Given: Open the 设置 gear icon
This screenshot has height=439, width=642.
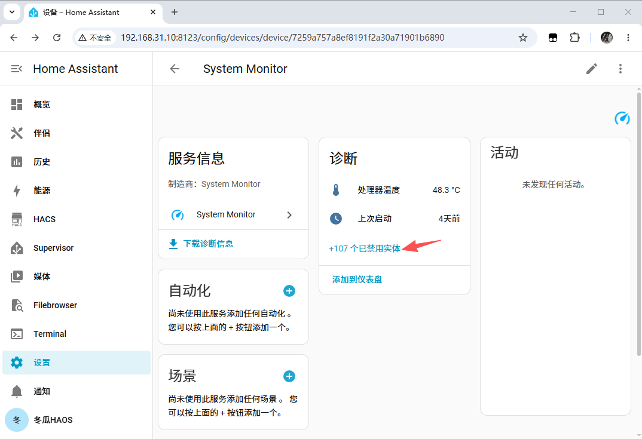Looking at the screenshot, I should [x=17, y=363].
